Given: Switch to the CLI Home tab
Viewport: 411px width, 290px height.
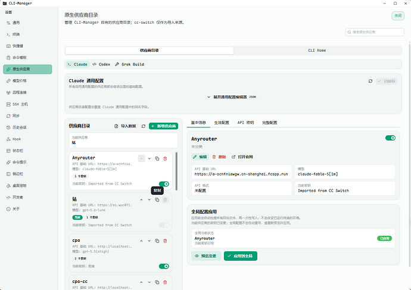Looking at the screenshot, I should 317,51.
